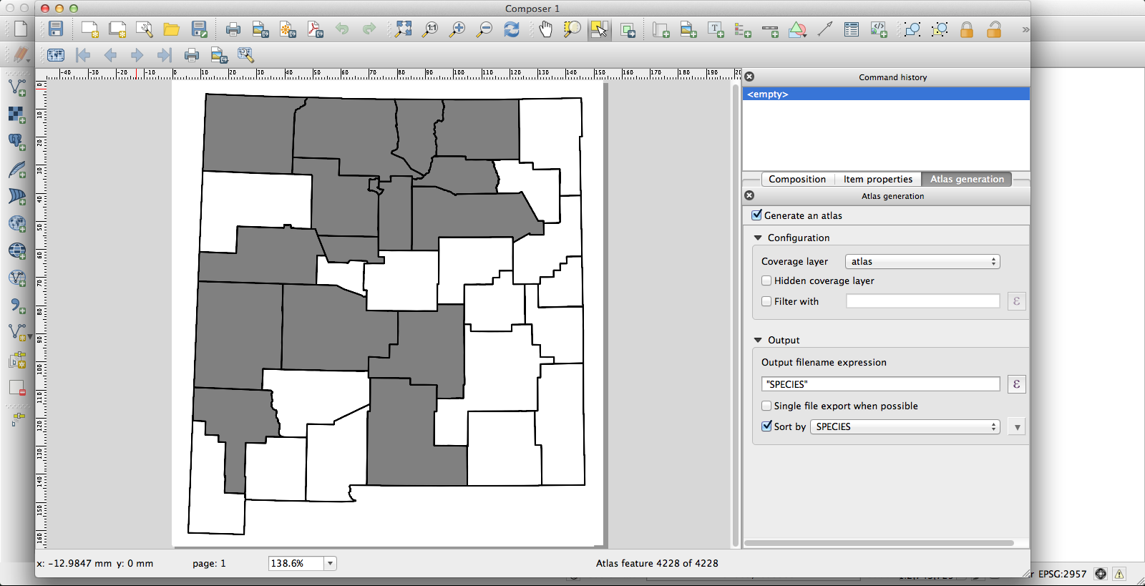
Task: Add an HTML frame
Action: click(879, 29)
